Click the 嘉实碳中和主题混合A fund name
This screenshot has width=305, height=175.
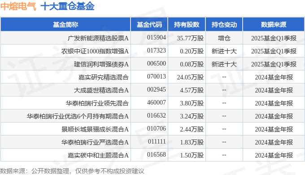click(x=98, y=155)
